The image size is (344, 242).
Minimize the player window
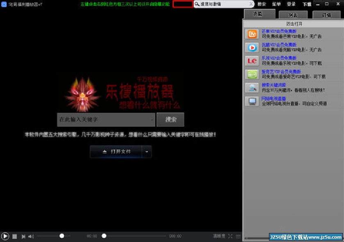[318, 4]
